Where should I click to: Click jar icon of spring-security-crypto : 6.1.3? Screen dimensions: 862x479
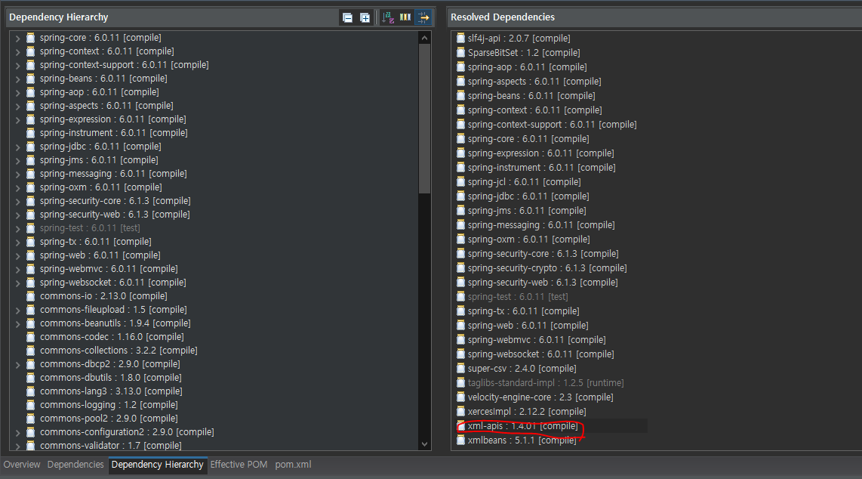(460, 267)
